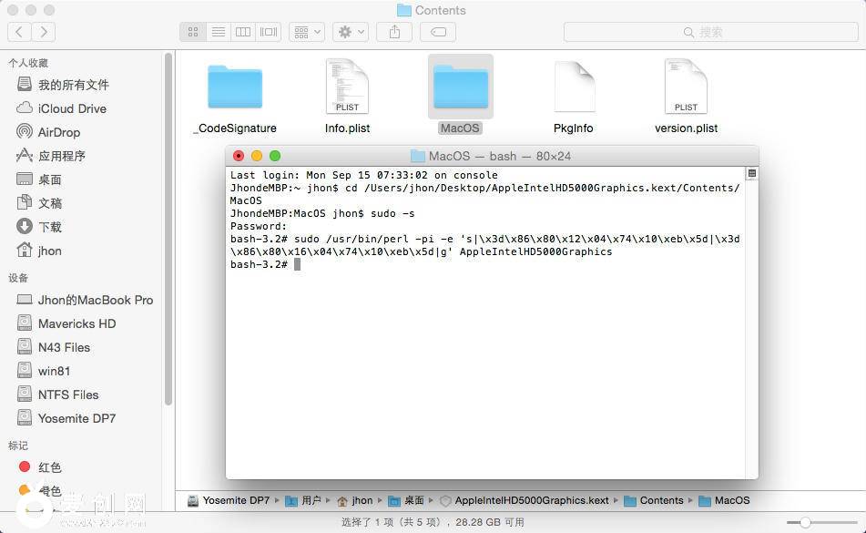This screenshot has height=533, width=866.
Task: Click the Share toolbar button
Action: (x=394, y=32)
